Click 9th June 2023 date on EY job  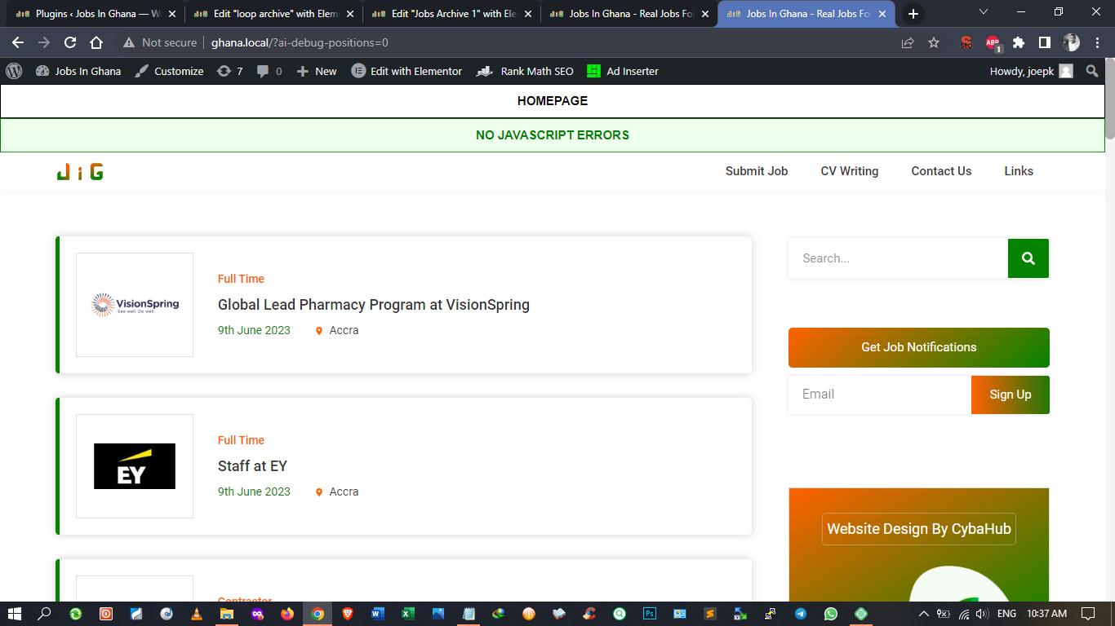pos(254,492)
